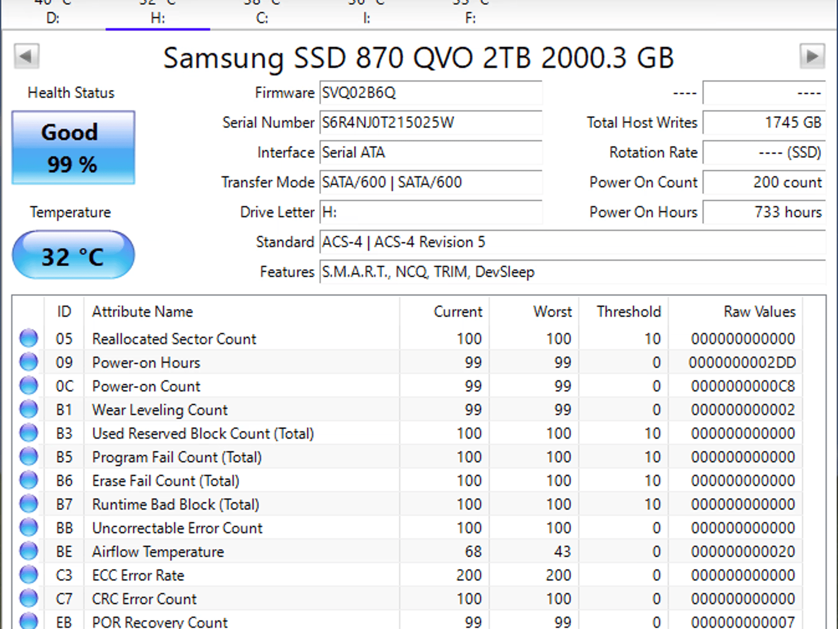This screenshot has width=838, height=629.
Task: Open the F: drive tab
Action: point(471,15)
